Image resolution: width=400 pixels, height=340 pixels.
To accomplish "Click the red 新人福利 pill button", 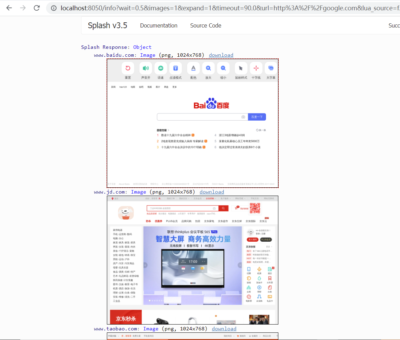I will coord(253,239).
